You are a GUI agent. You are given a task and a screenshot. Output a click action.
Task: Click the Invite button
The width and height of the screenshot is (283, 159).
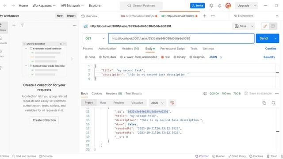point(198,6)
